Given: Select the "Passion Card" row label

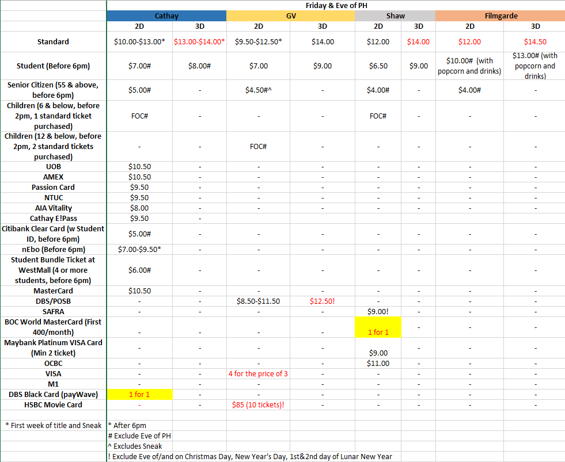Looking at the screenshot, I should (53, 187).
